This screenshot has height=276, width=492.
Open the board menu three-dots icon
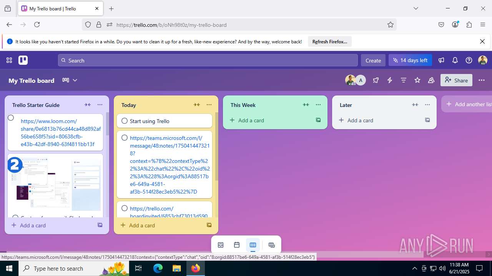pyautogui.click(x=482, y=80)
